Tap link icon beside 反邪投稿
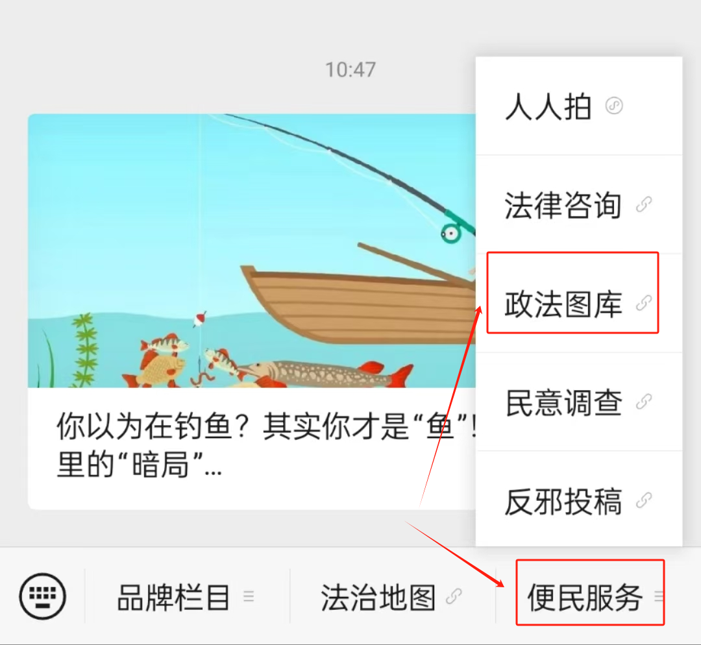 pos(644,501)
